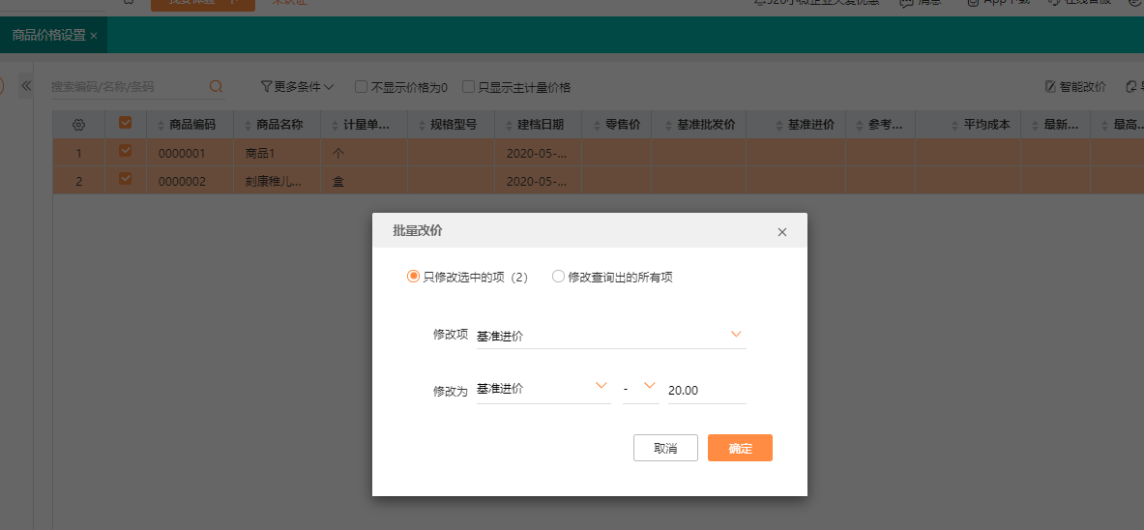Image resolution: width=1144 pixels, height=530 pixels.
Task: Select 只修改选中的项 radio option
Action: [413, 277]
